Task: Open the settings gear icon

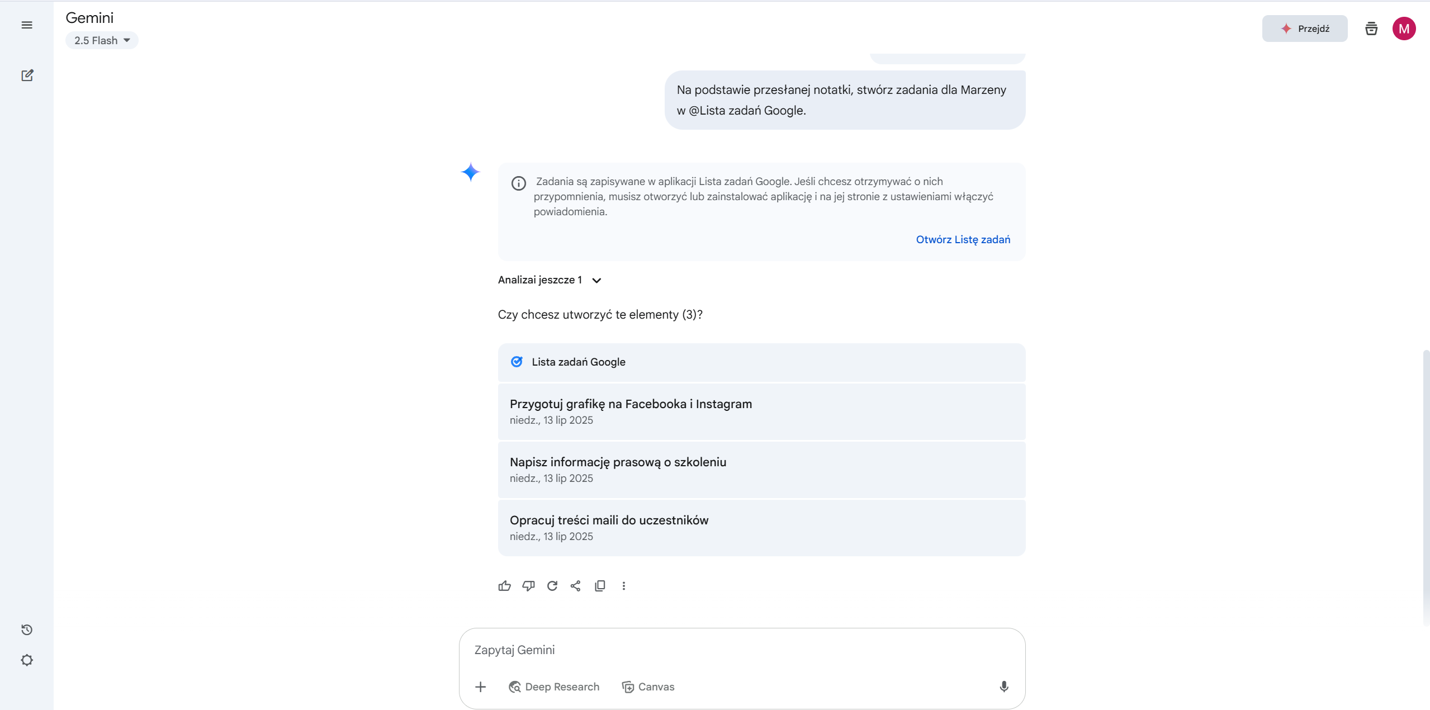Action: pyautogui.click(x=27, y=660)
